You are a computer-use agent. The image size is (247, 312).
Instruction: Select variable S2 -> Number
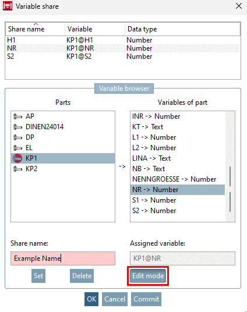pos(178,211)
